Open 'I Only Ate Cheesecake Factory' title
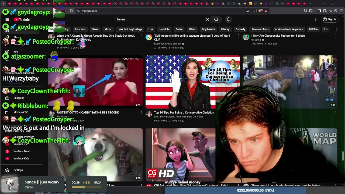 point(278,36)
